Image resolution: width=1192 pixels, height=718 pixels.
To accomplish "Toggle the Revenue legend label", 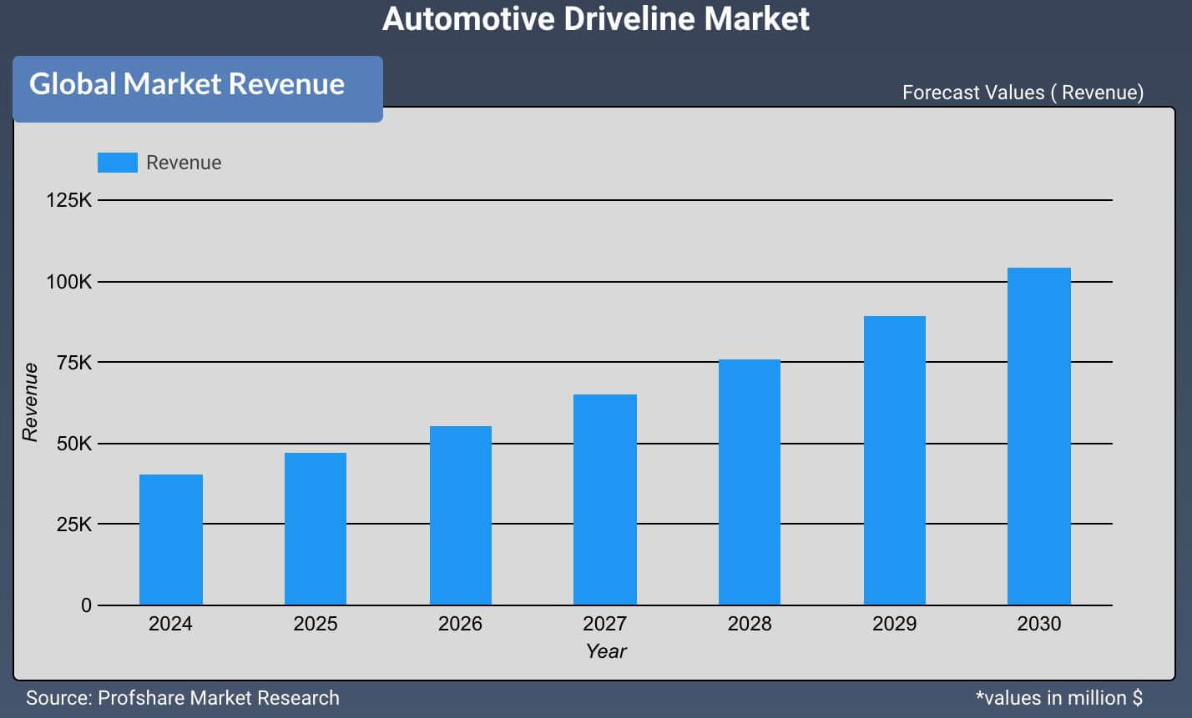I will pyautogui.click(x=184, y=163).
